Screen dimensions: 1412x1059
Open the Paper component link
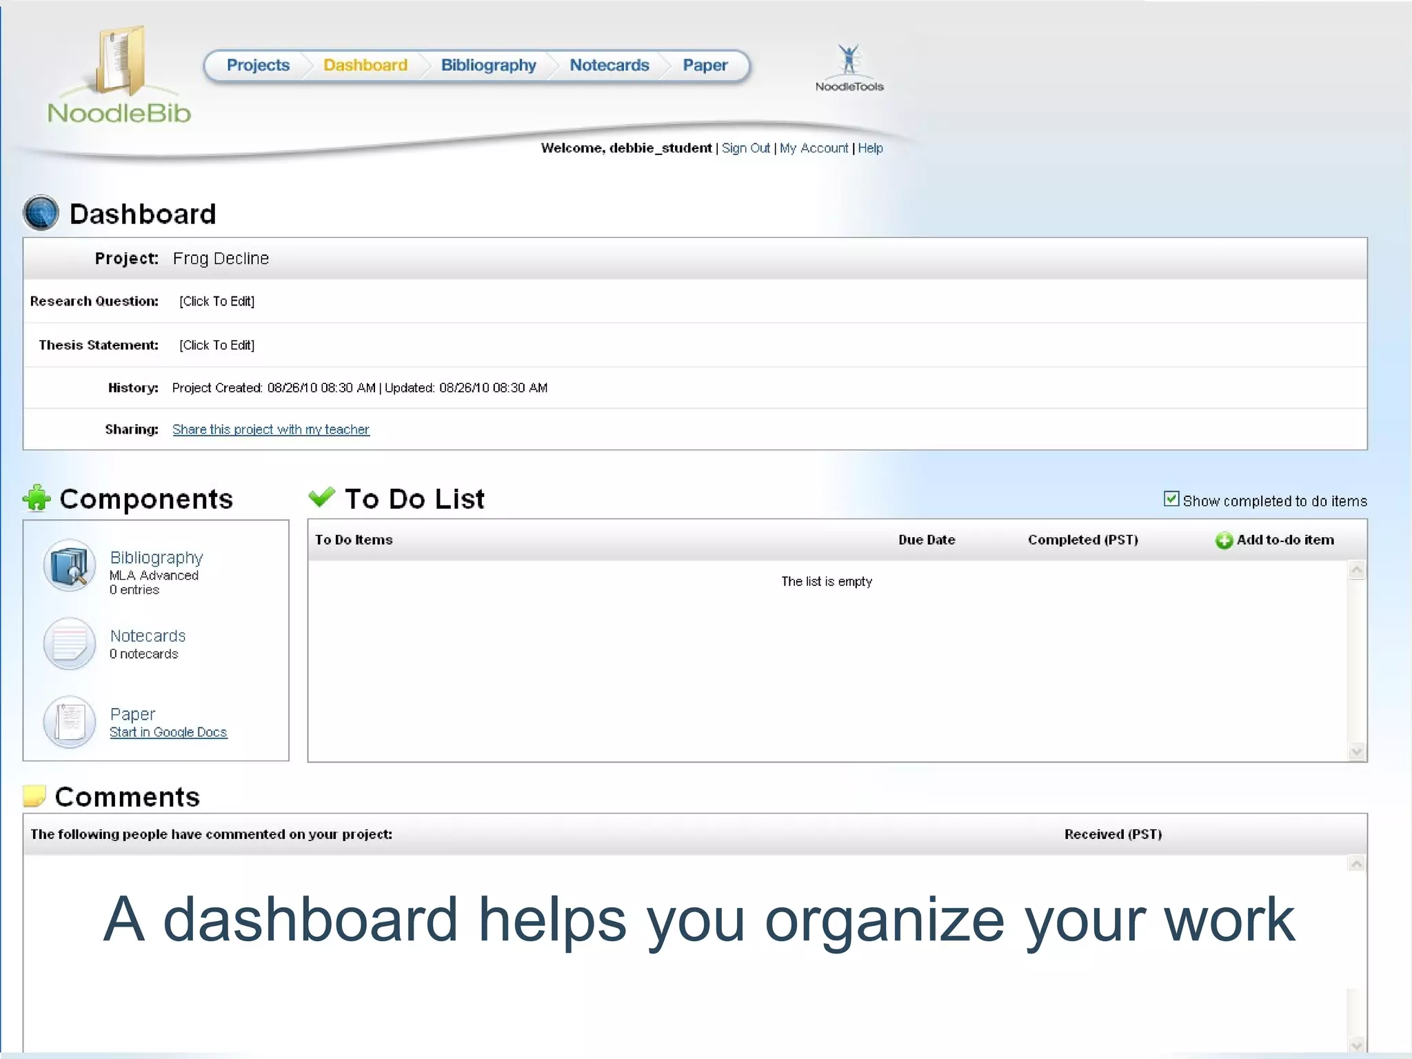132,714
